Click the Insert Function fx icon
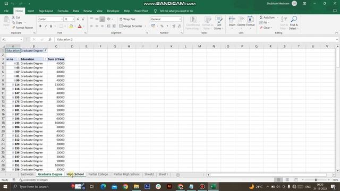Viewport: 340px width, 191px height. 50,39
